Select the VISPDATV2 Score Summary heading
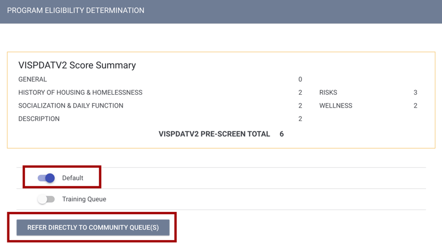The width and height of the screenshot is (442, 249). click(x=77, y=65)
